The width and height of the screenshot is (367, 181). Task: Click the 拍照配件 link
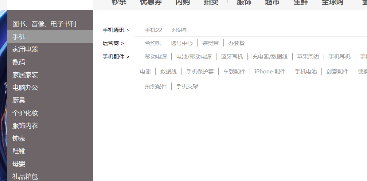(156, 87)
